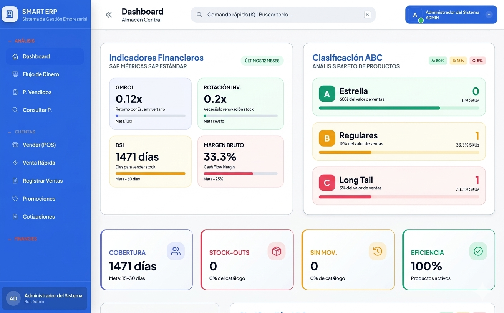Click the P. Vendidos clipboard icon
The image size is (504, 313).
click(15, 92)
